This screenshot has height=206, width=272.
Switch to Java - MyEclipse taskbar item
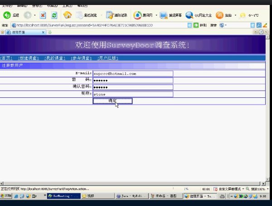(x=131, y=196)
